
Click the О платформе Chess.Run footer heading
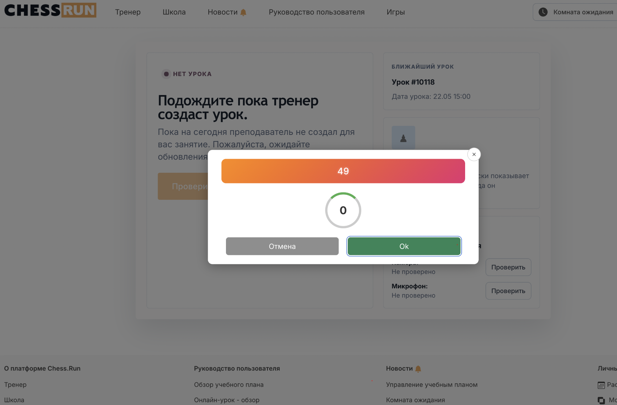click(42, 368)
